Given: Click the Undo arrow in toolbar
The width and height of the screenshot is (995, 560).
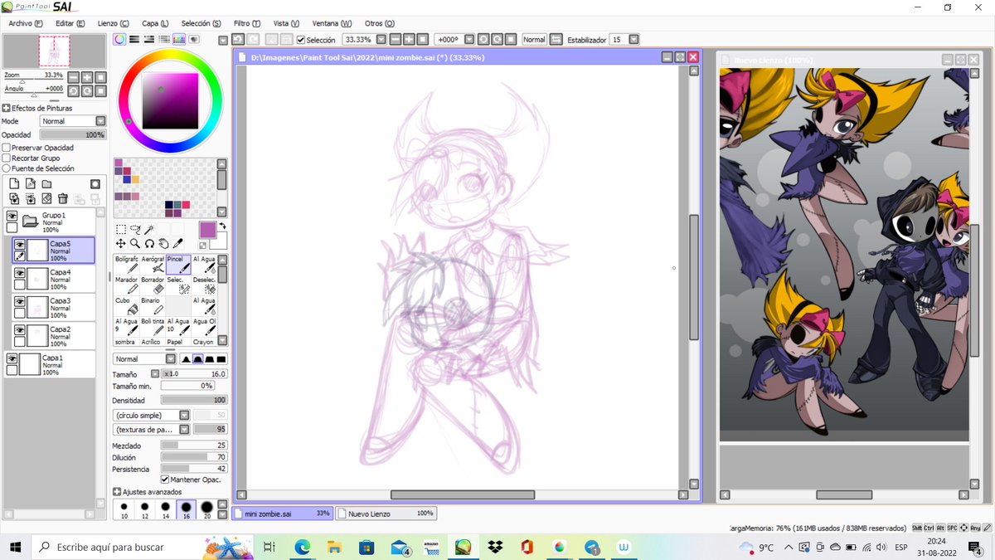Looking at the screenshot, I should [x=238, y=39].
